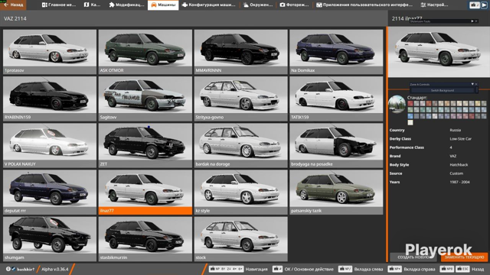The height and width of the screenshot is (275, 490).
Task: Choose the MMAVRINNN black car
Action: (241, 52)
